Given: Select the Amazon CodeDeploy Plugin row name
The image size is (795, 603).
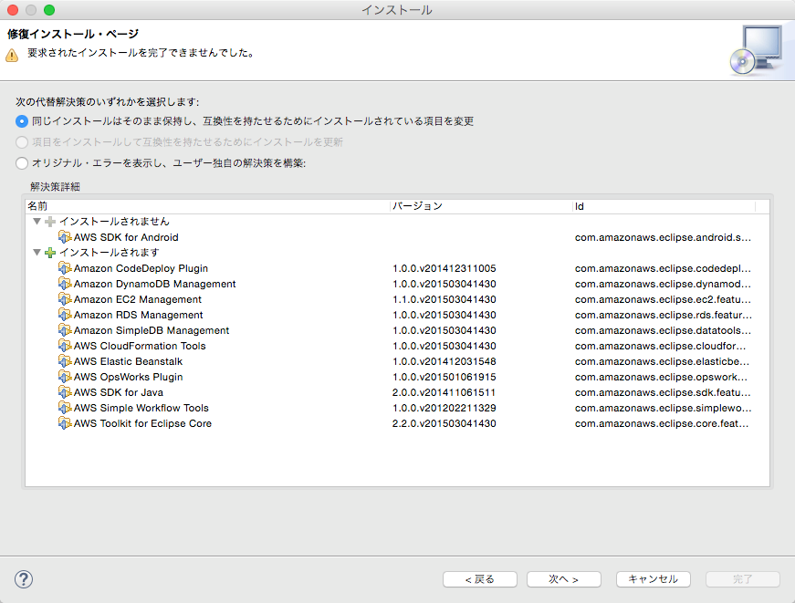Looking at the screenshot, I should click(141, 268).
